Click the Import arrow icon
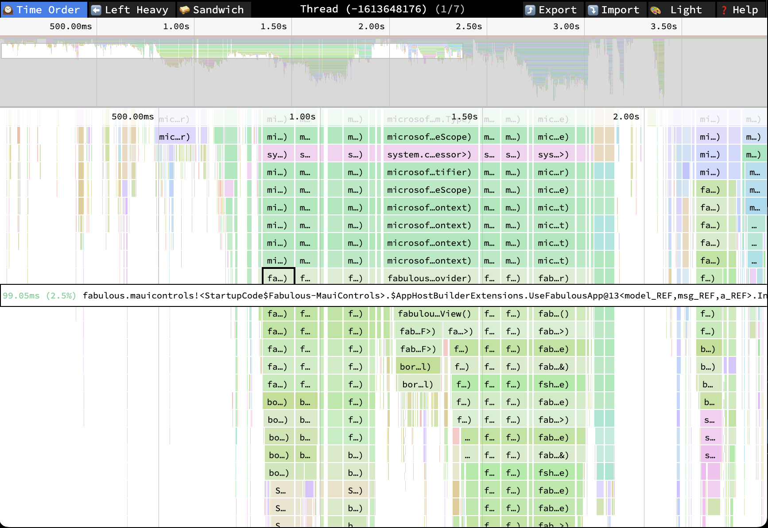Screen dimensions: 768x528 click(593, 9)
